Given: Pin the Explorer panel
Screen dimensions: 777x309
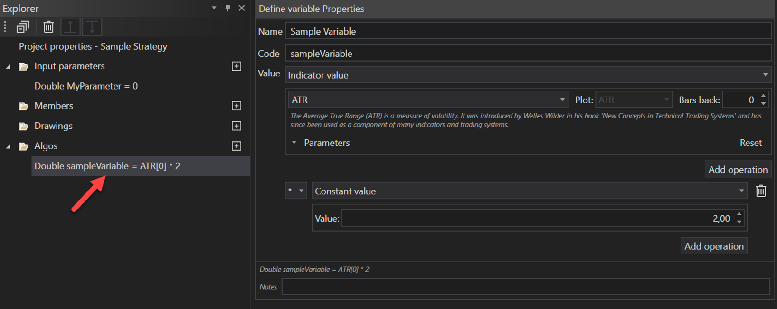Looking at the screenshot, I should point(228,8).
